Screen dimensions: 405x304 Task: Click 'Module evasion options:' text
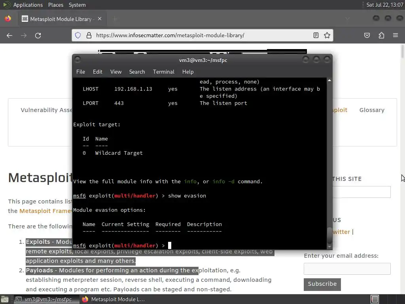pos(109,210)
